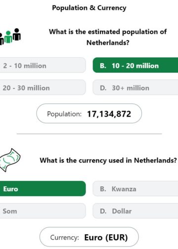
Task: Click the green person figure in icon
Action: (x=8, y=37)
